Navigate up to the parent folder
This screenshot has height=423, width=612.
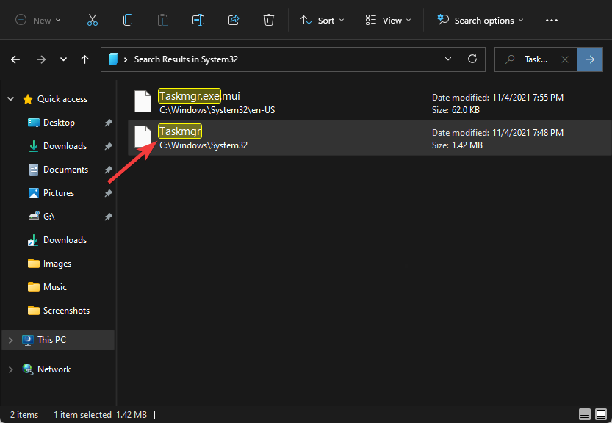[x=84, y=59]
